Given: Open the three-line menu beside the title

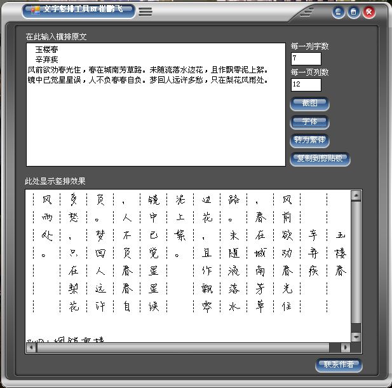Looking at the screenshot, I should [x=145, y=11].
